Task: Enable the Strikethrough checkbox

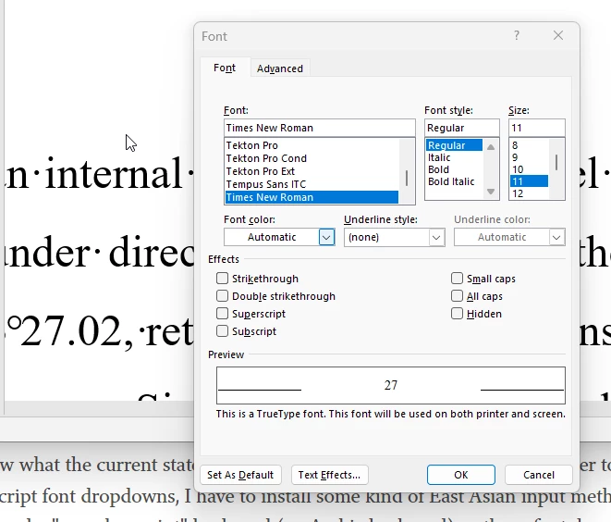Action: [x=222, y=279]
